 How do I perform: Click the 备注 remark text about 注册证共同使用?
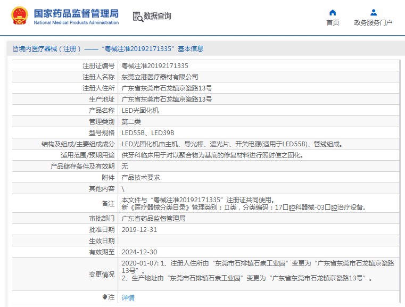pyautogui.click(x=198, y=200)
